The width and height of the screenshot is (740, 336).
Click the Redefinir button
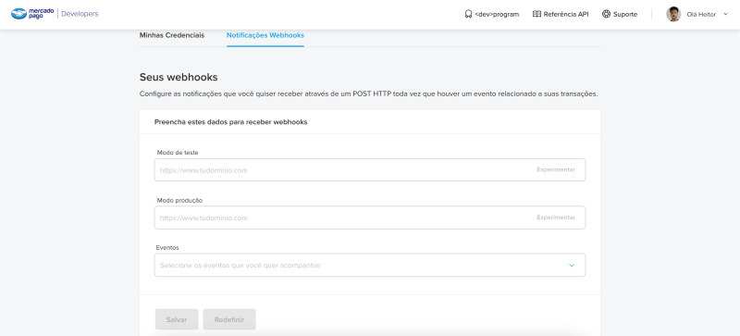pos(229,319)
